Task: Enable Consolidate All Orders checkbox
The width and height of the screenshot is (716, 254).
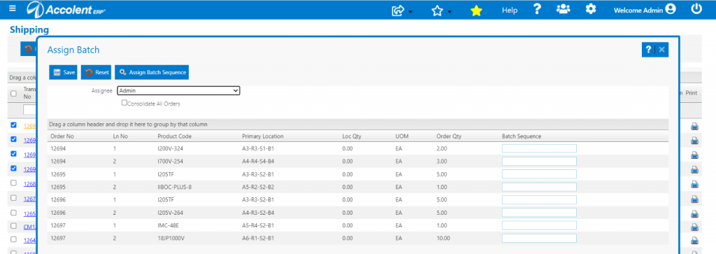Action: [124, 104]
